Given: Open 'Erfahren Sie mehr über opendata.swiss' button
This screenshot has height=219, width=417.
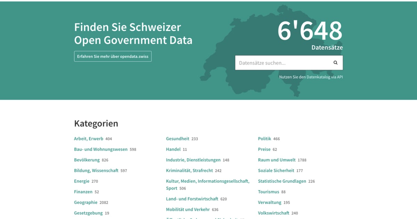Looking at the screenshot, I should click(x=113, y=56).
